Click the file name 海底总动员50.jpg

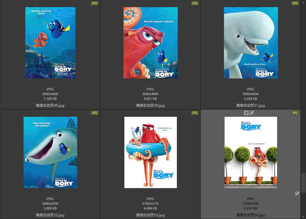coord(150,105)
